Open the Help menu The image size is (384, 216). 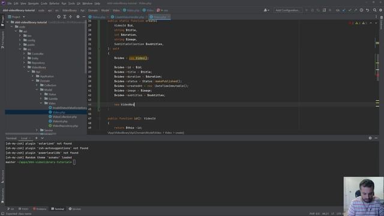coord(97,4)
